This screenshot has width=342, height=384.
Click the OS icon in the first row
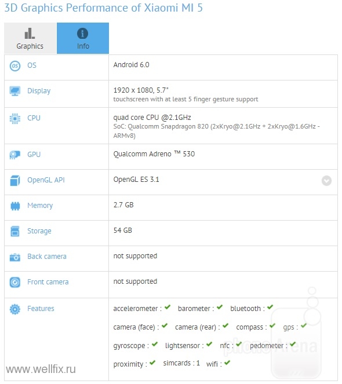click(15, 66)
